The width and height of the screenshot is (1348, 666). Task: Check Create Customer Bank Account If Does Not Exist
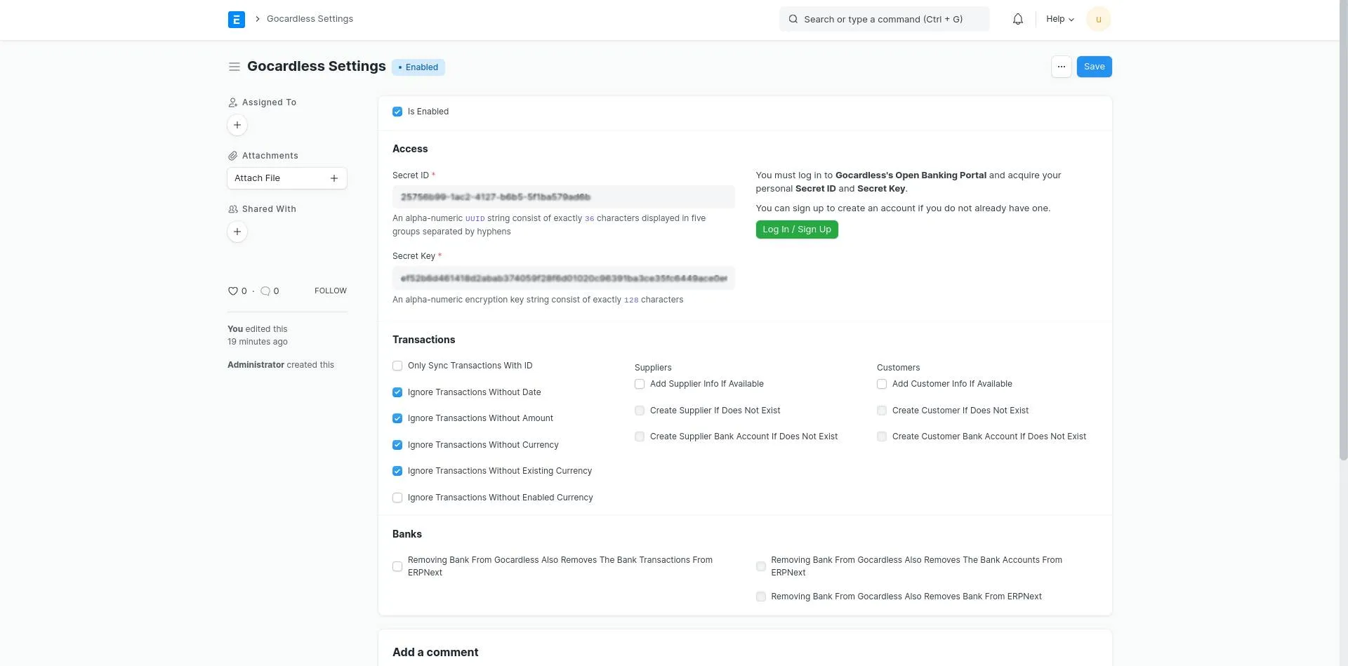(882, 437)
